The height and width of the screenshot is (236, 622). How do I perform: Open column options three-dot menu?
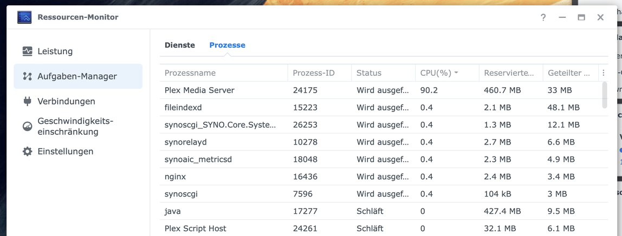pyautogui.click(x=603, y=73)
